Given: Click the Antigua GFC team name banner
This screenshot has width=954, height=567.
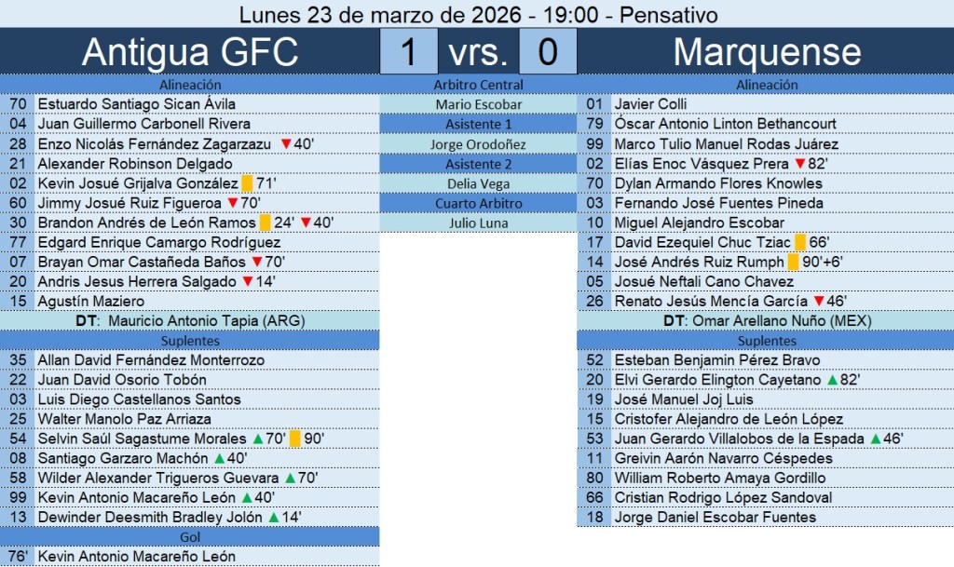Looking at the screenshot, I should tap(190, 52).
